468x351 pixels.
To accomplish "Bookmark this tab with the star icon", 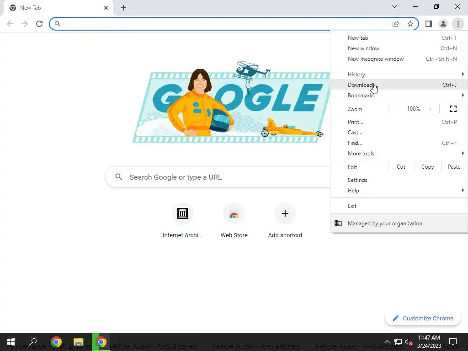I will 410,24.
